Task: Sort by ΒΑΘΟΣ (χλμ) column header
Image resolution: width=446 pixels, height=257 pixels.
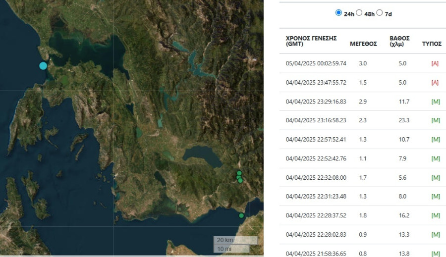Action: pos(399,41)
